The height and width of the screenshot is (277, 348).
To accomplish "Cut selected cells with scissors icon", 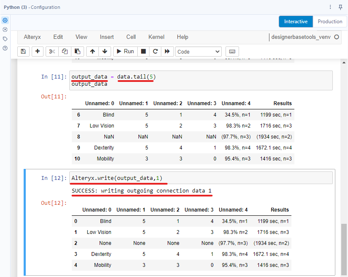I will click(52, 52).
